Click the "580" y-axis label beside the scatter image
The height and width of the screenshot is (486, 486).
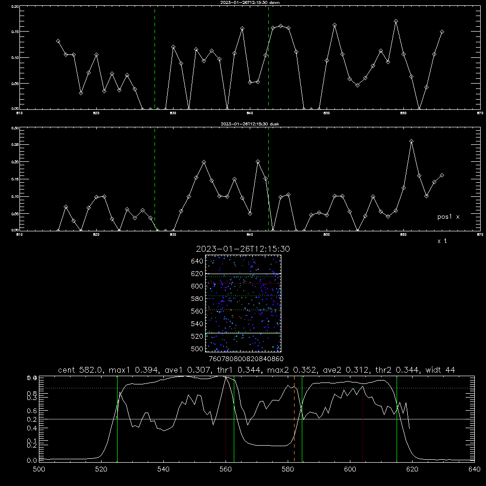pos(197,299)
